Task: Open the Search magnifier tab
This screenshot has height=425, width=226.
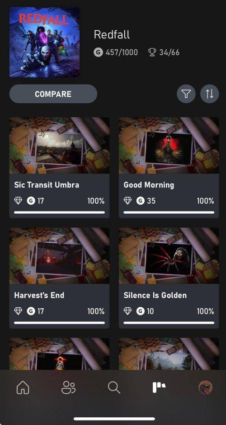Action: pos(113,387)
